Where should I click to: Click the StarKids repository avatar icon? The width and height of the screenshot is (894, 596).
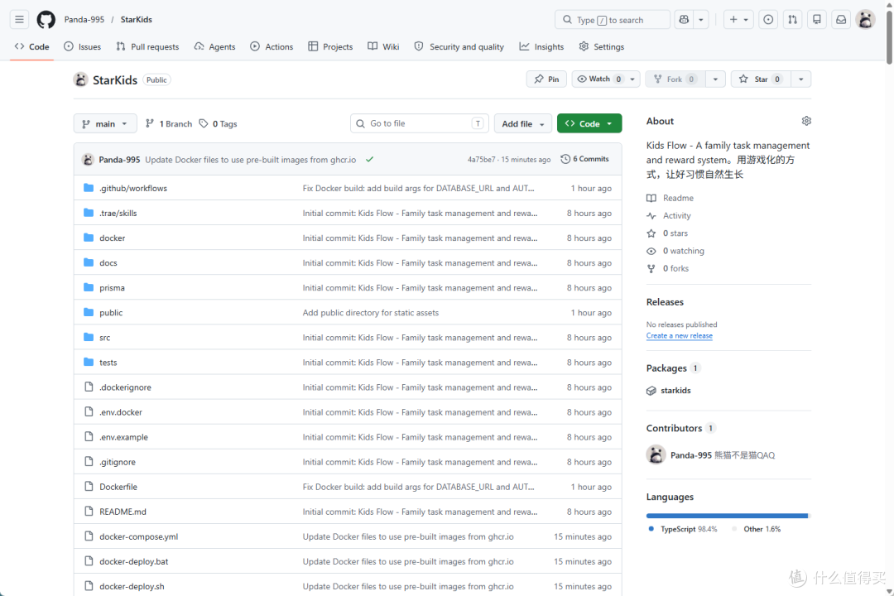[80, 79]
